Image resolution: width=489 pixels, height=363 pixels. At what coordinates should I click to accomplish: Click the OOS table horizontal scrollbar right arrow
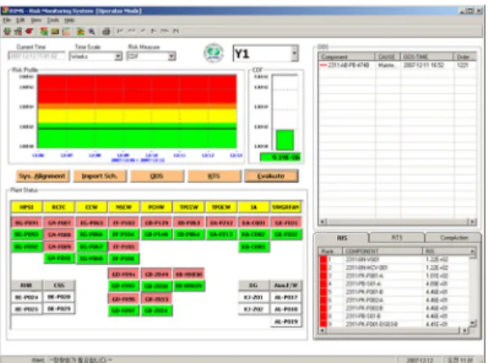473,222
